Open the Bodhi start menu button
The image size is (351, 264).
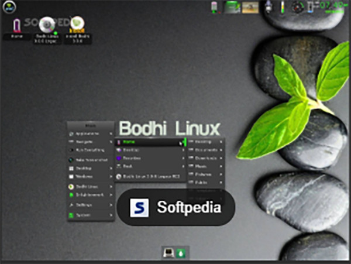pyautogui.click(x=9, y=7)
